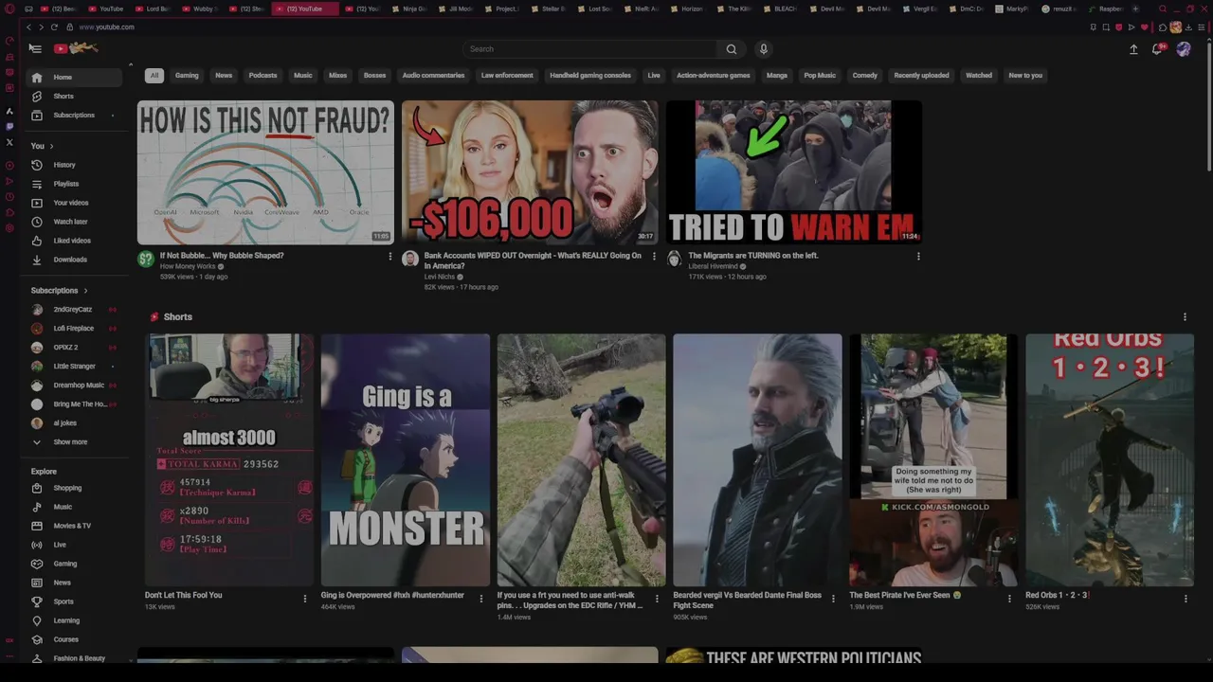
Task: Open Dreamhop Music subscription channel
Action: click(76, 385)
